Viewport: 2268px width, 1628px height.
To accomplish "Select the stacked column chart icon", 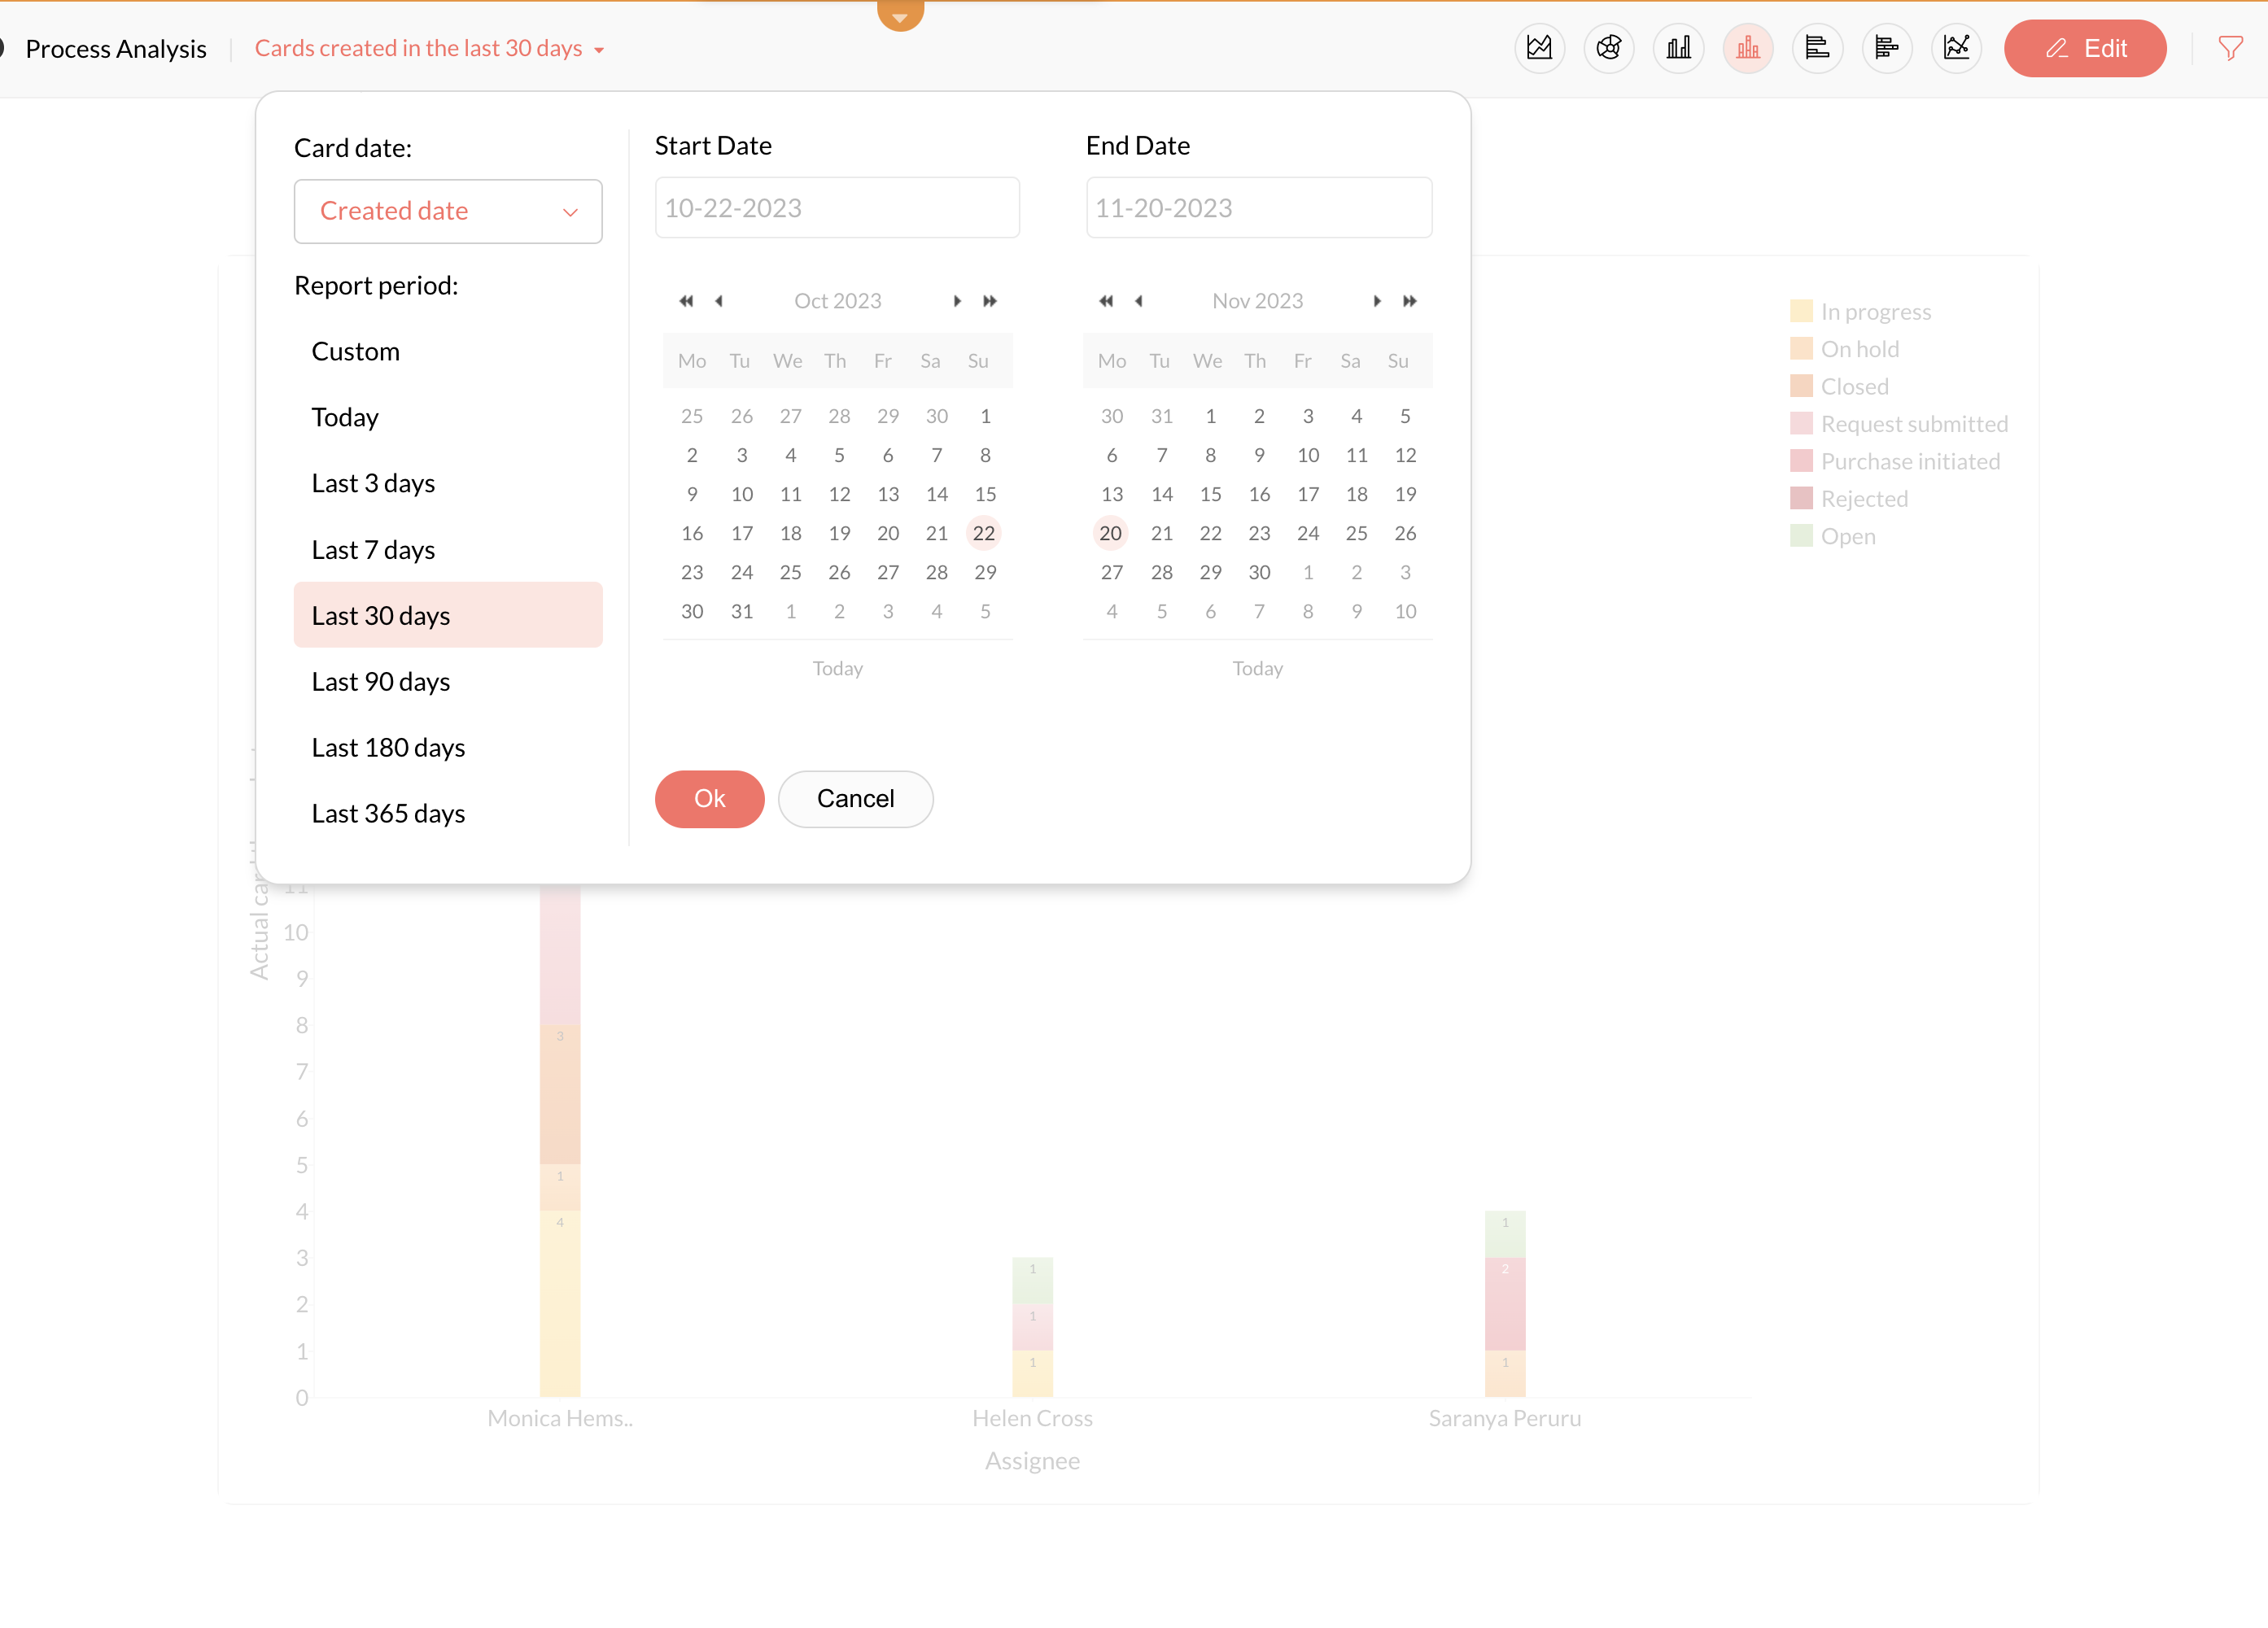I will 1747,48.
